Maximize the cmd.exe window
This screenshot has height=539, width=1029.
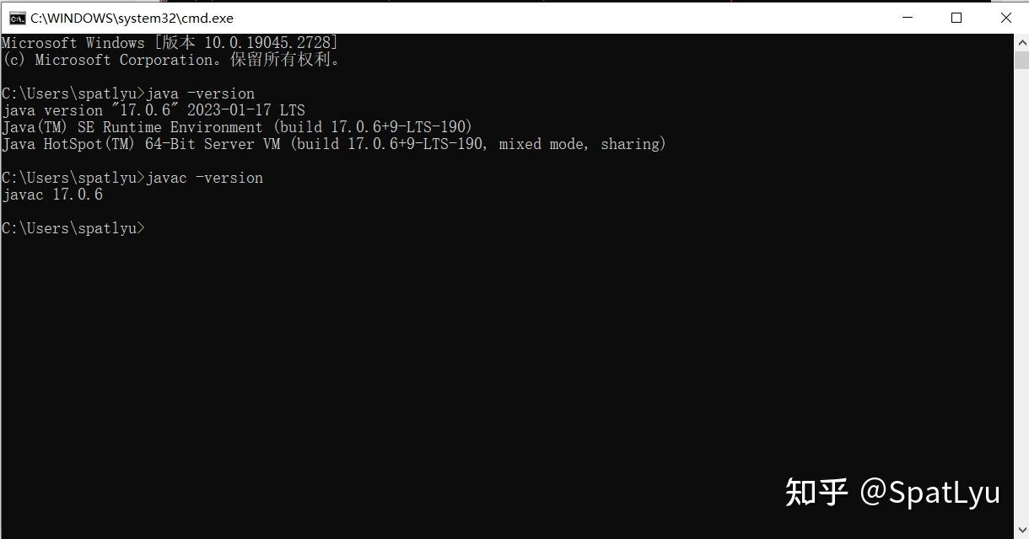tap(956, 18)
